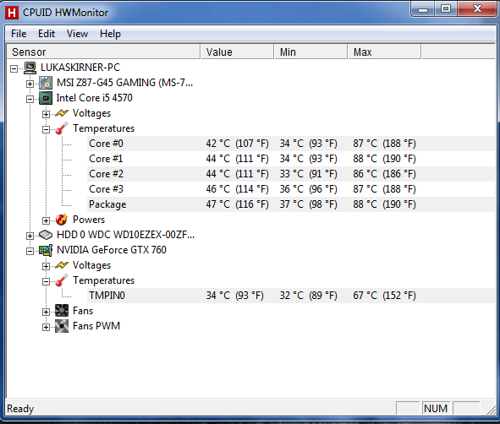Click the Fans icon under GTX 760

click(62, 311)
